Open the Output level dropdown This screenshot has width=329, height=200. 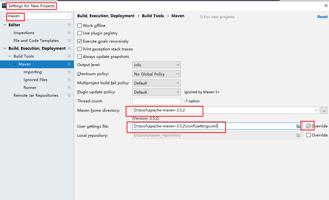(157, 65)
